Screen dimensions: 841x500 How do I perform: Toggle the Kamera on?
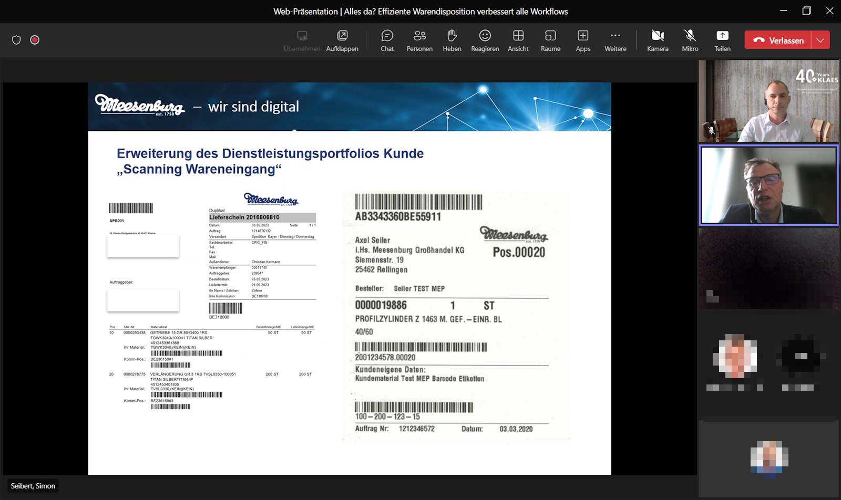pyautogui.click(x=658, y=40)
